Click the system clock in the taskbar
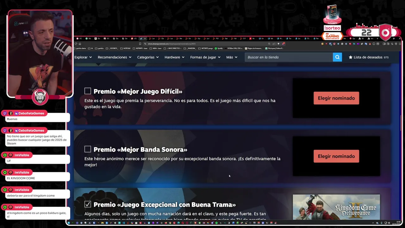This screenshot has width=405, height=228. tap(396, 223)
